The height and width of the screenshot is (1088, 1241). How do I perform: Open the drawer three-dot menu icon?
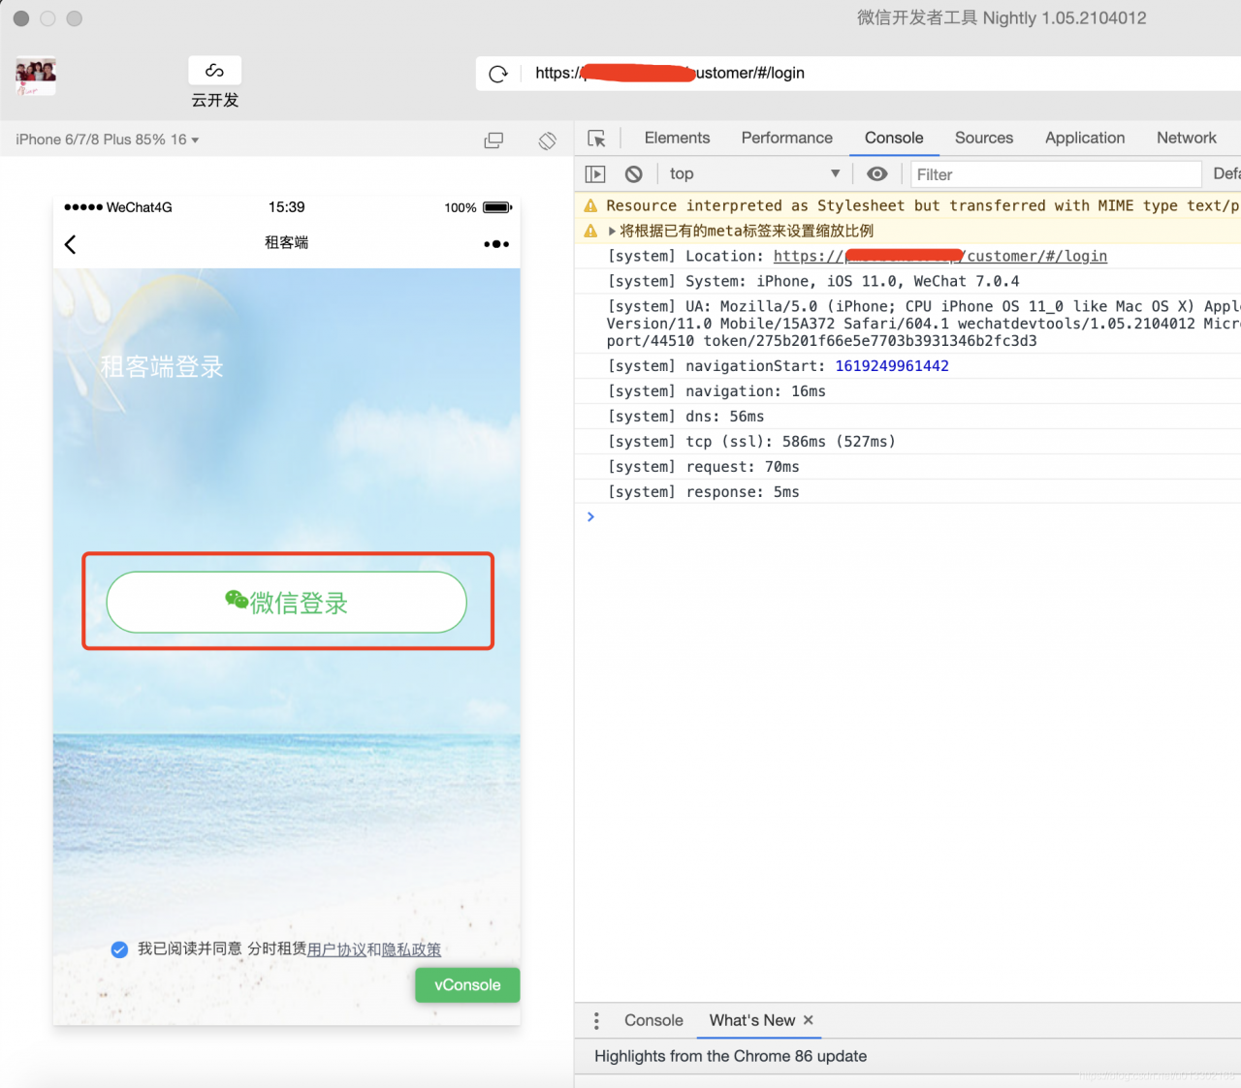click(x=596, y=1021)
